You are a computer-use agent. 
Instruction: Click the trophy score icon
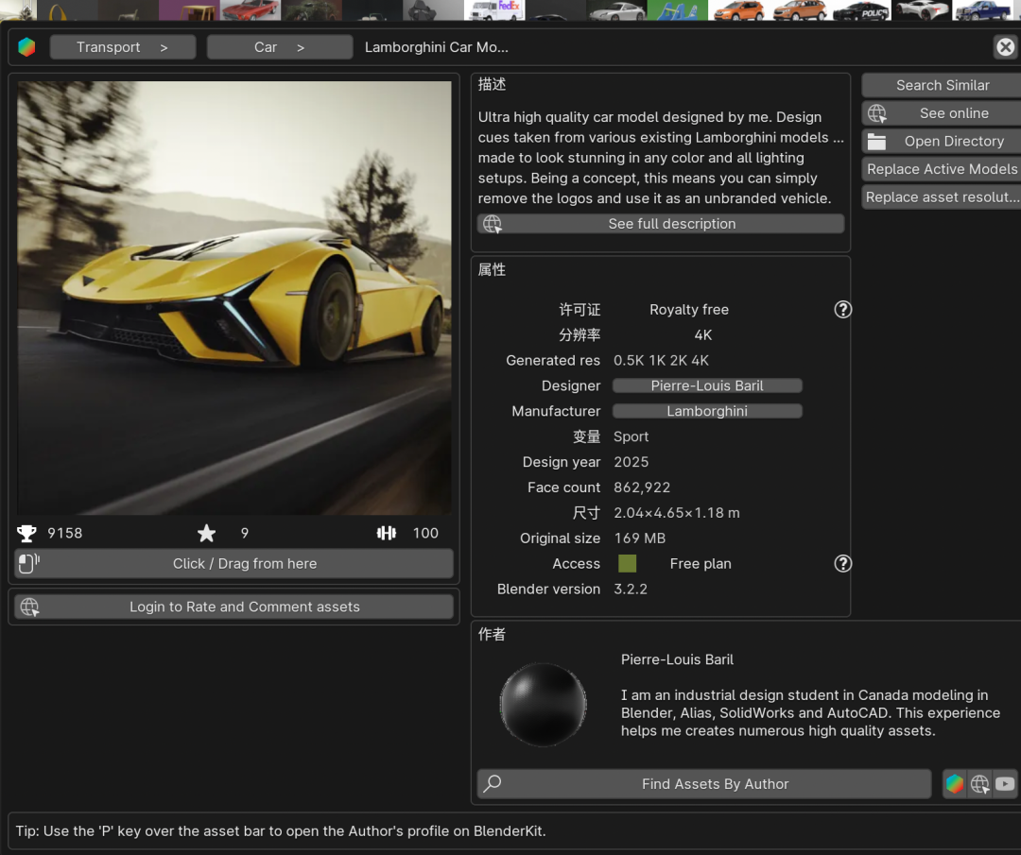tap(26, 534)
